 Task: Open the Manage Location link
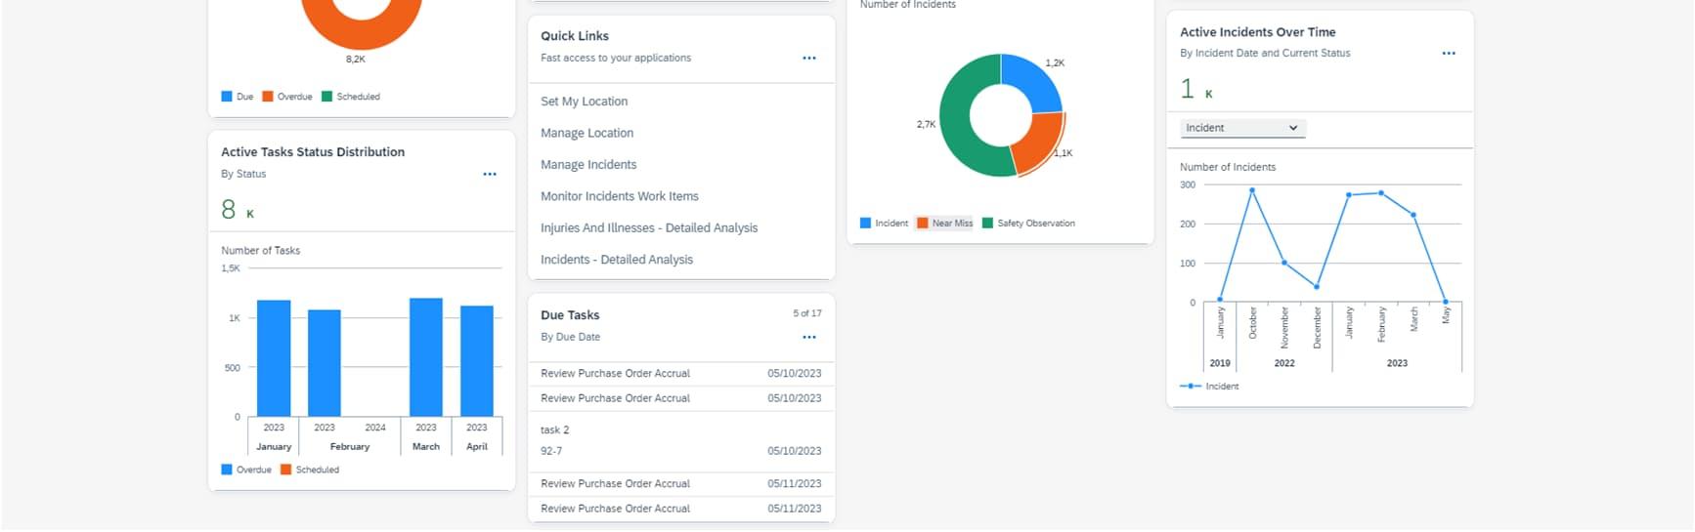[x=587, y=134]
